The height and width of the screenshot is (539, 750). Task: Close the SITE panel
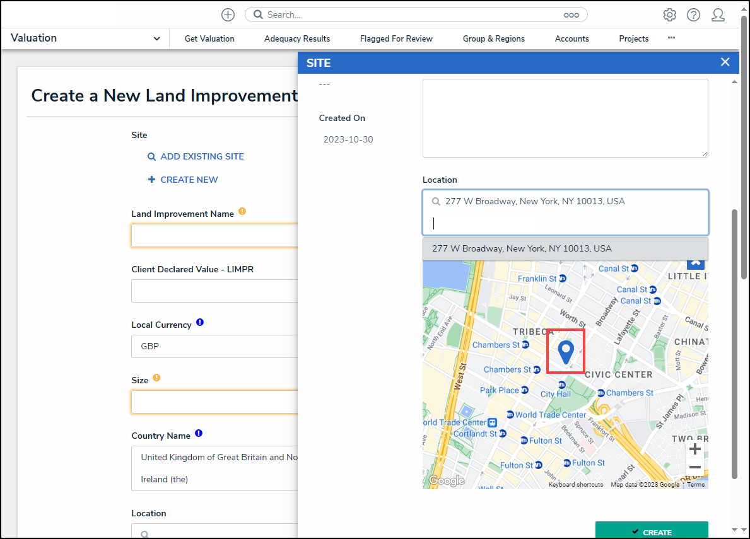pos(725,62)
